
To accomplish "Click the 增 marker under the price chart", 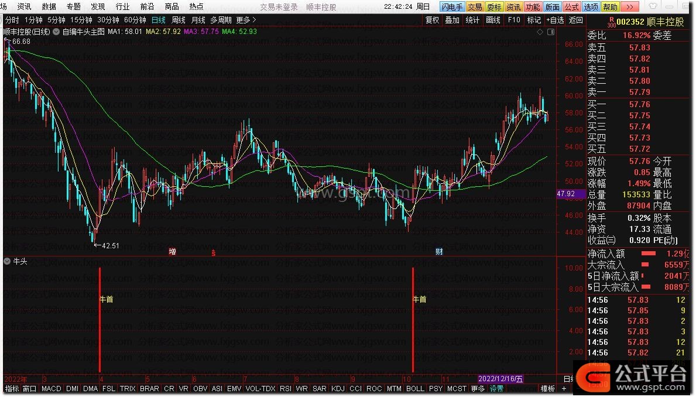I will 172,252.
